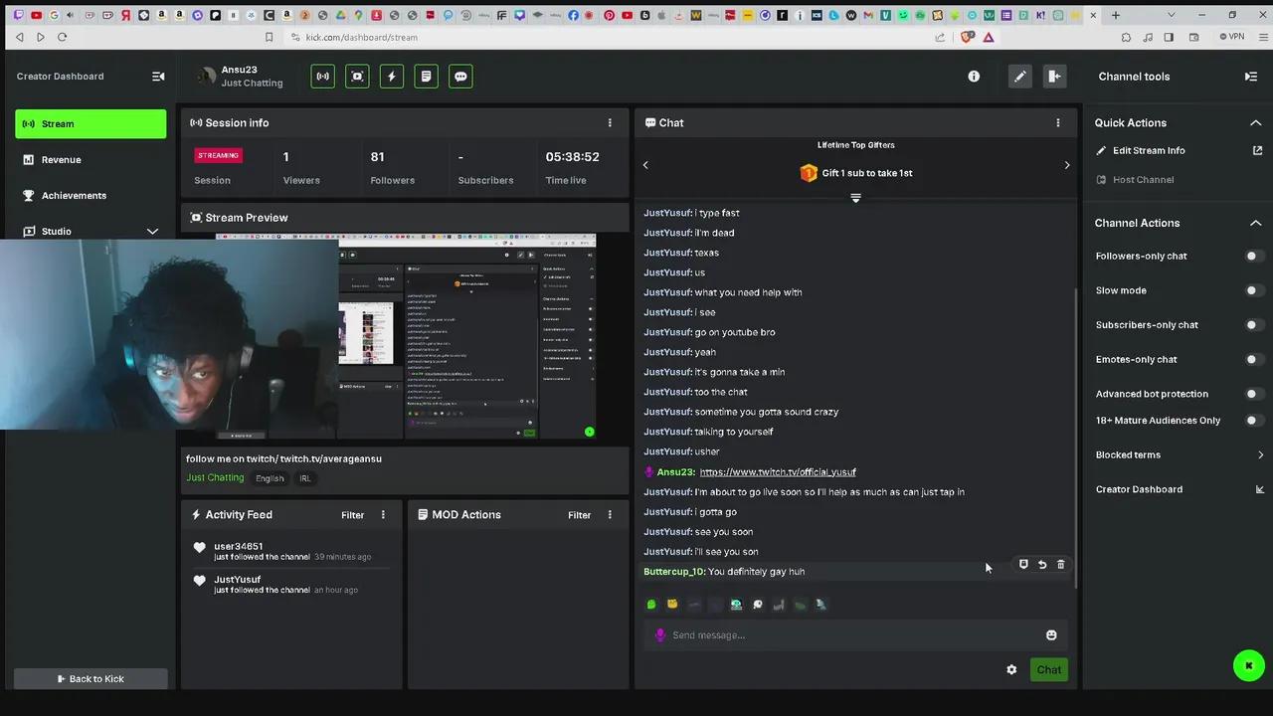1273x716 pixels.
Task: Toggle Slow mode
Action: pos(1254,290)
